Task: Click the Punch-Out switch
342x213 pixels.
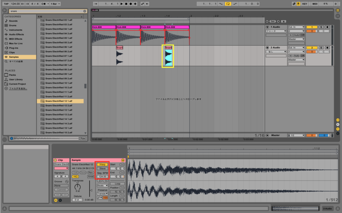Action: [235, 4]
